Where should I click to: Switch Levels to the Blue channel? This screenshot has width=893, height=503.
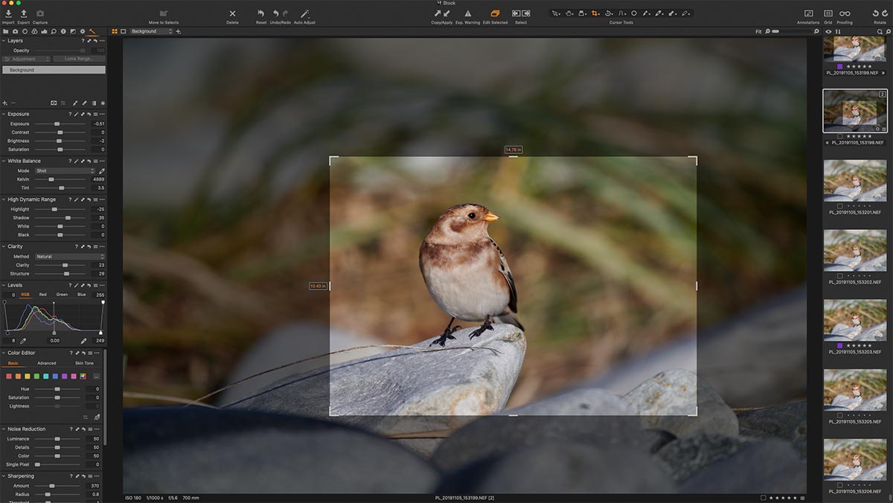click(81, 295)
